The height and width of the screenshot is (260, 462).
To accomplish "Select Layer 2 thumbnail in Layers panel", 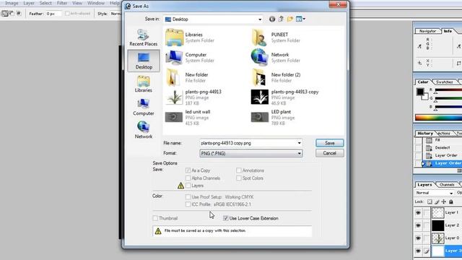I will pos(438,225).
